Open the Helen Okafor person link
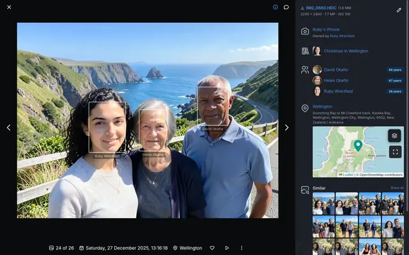The width and height of the screenshot is (409, 255). coord(336,80)
